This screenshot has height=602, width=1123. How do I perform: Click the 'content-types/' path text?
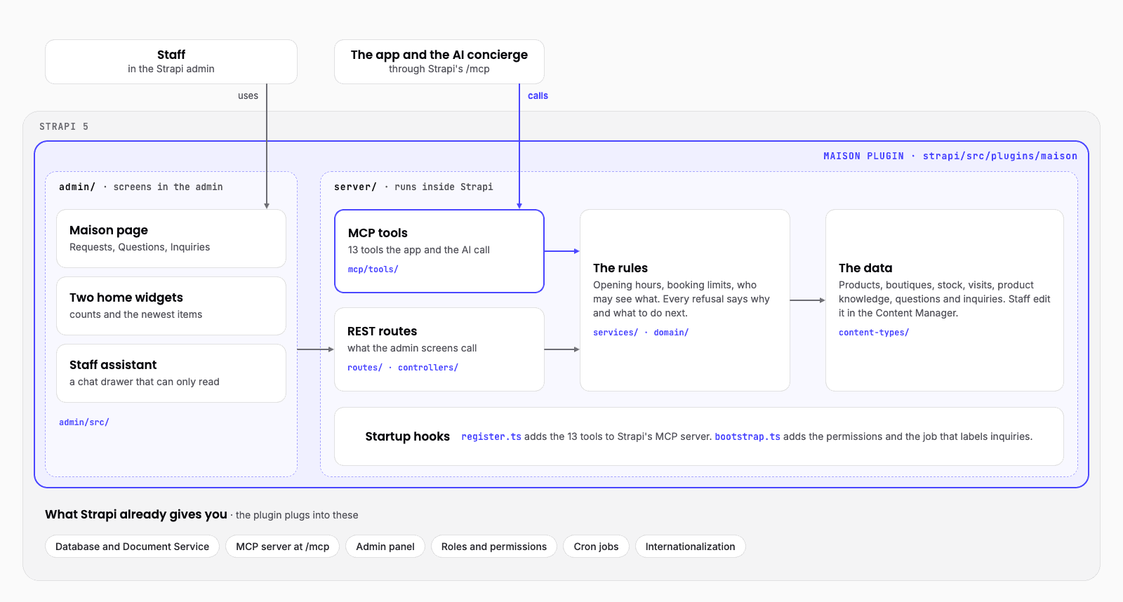click(x=874, y=333)
